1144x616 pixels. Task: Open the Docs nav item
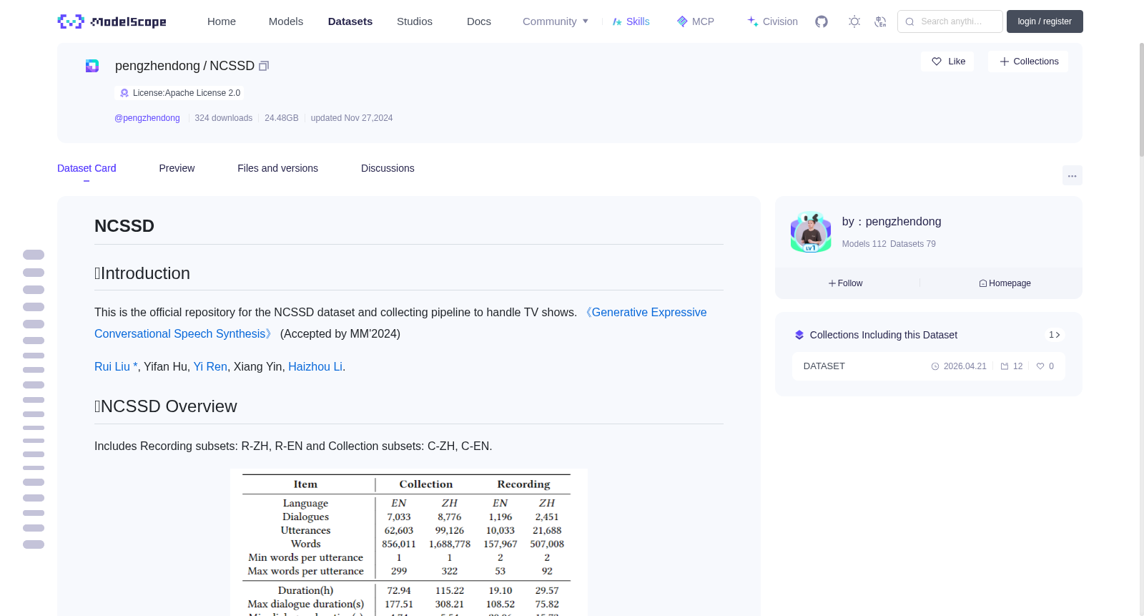(x=479, y=21)
